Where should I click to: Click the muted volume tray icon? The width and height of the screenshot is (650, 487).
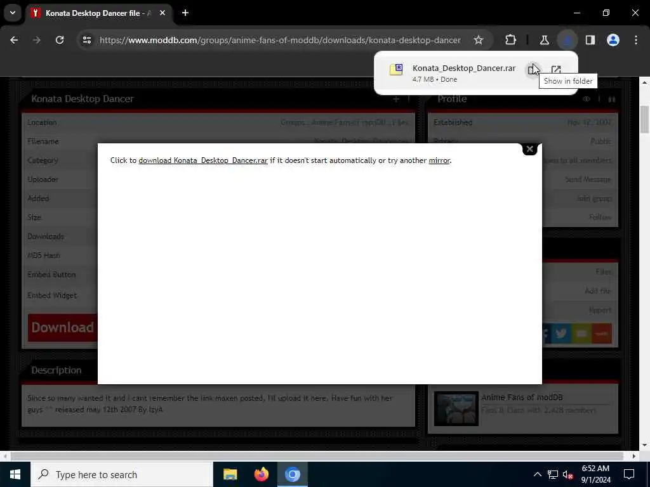coord(568,474)
